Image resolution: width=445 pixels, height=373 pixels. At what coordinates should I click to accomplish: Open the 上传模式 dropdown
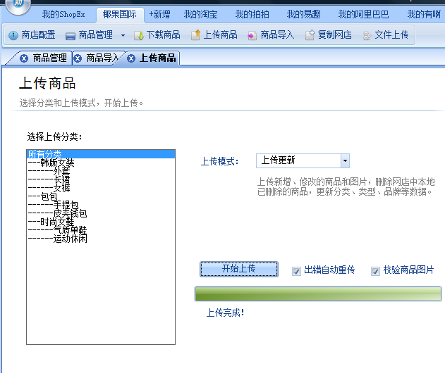click(345, 161)
